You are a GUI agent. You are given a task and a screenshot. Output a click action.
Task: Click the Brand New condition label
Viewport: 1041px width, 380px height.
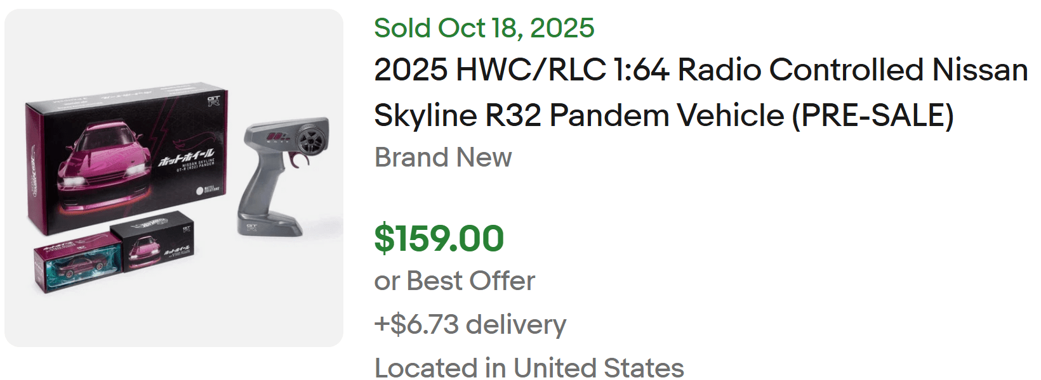click(x=442, y=157)
